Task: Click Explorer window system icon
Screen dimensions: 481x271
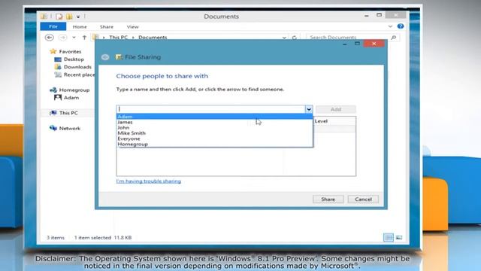Action: point(44,16)
